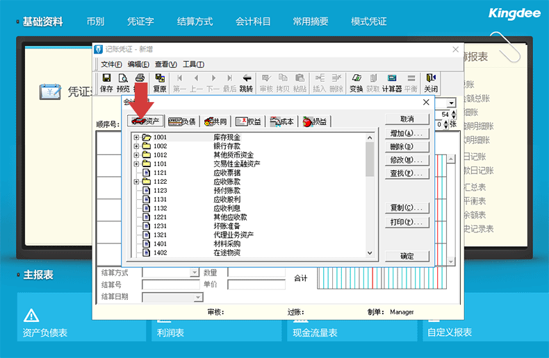The width and height of the screenshot is (549, 358).
Task: Expand the 1002 银行存款 account folder
Action: [x=136, y=146]
